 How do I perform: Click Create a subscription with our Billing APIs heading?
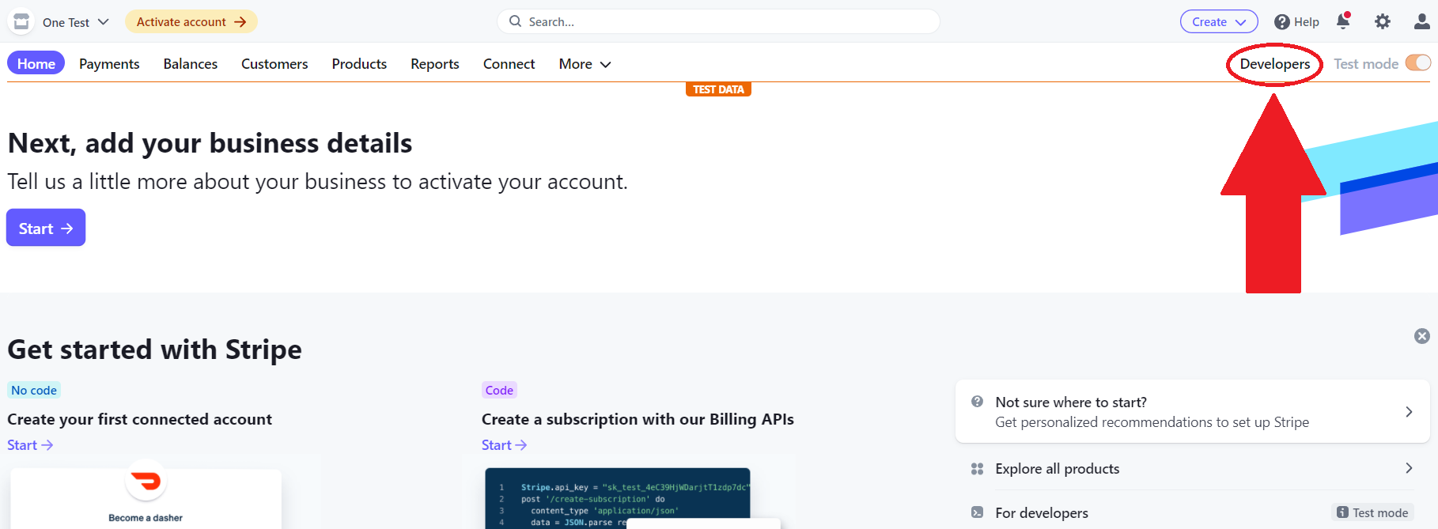point(638,419)
